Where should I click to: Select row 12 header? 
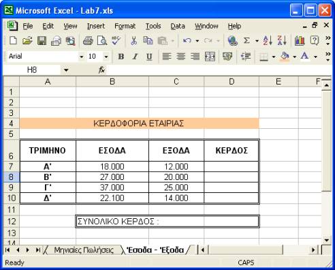(x=12, y=221)
